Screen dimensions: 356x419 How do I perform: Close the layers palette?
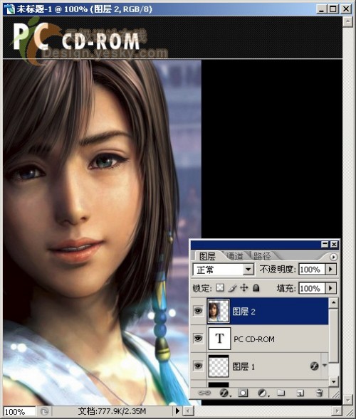click(334, 244)
